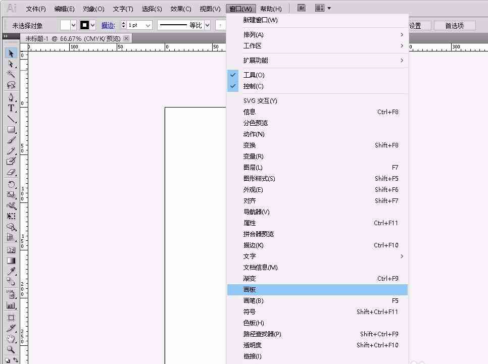Choose the Lasso tool

click(11, 85)
